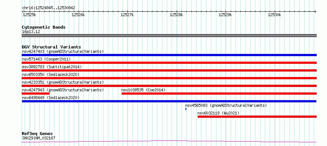The width and height of the screenshot is (327, 146).
Task: Click the 12525k ruler tick label
Action: tap(29, 15)
